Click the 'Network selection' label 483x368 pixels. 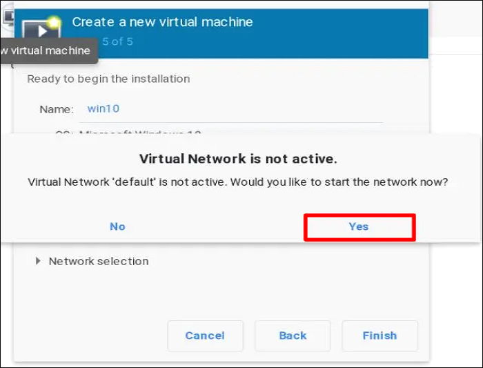point(99,261)
